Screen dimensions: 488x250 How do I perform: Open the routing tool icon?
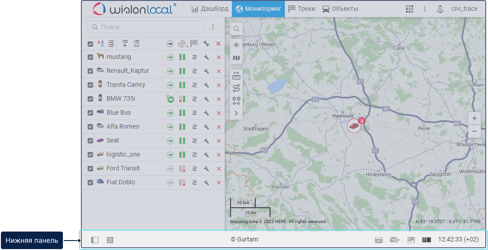pos(236,88)
